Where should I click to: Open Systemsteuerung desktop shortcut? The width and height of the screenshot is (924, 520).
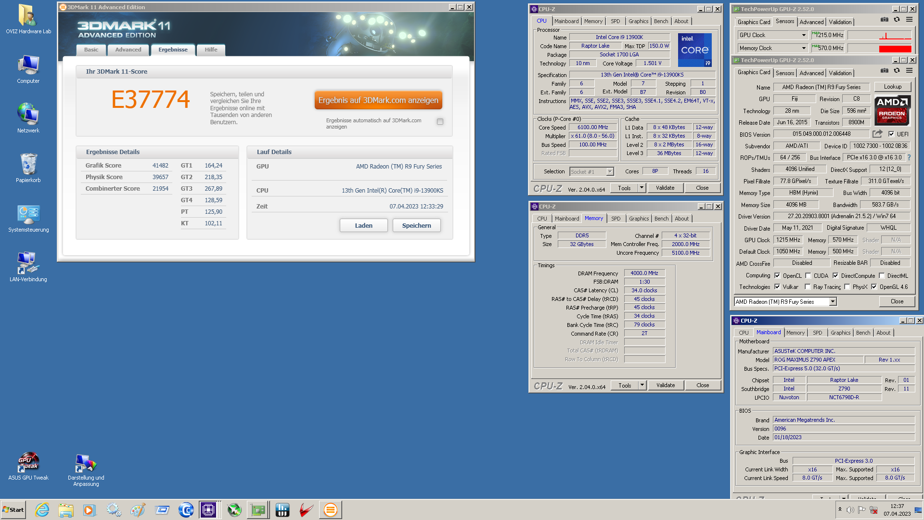click(x=28, y=218)
